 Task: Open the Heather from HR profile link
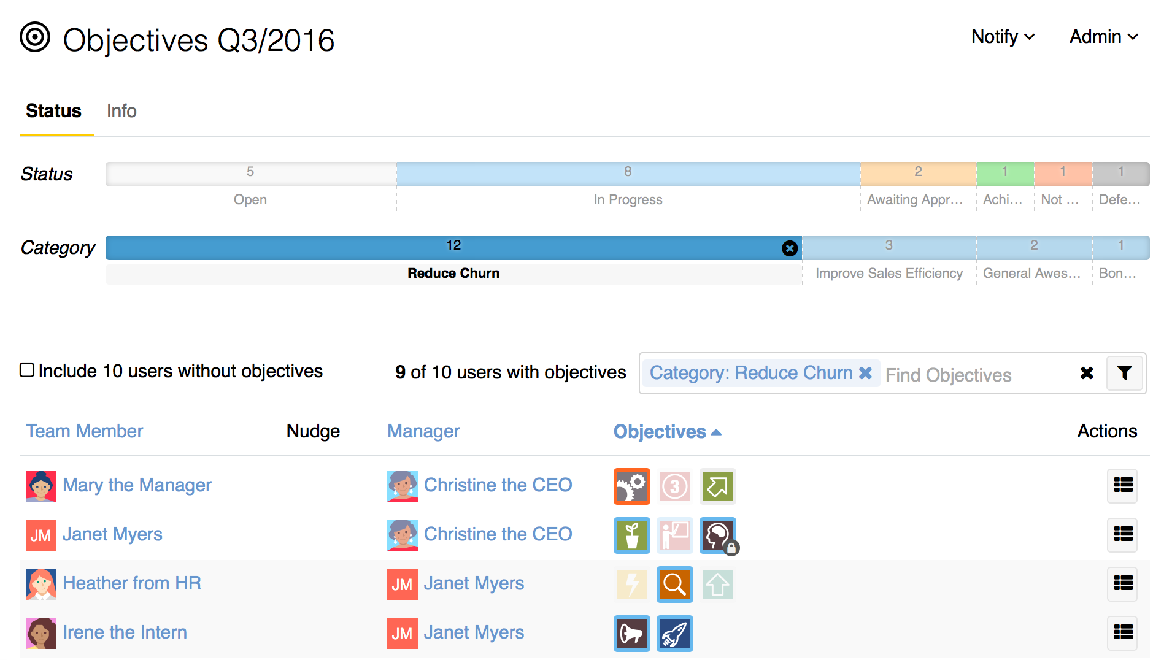[131, 583]
